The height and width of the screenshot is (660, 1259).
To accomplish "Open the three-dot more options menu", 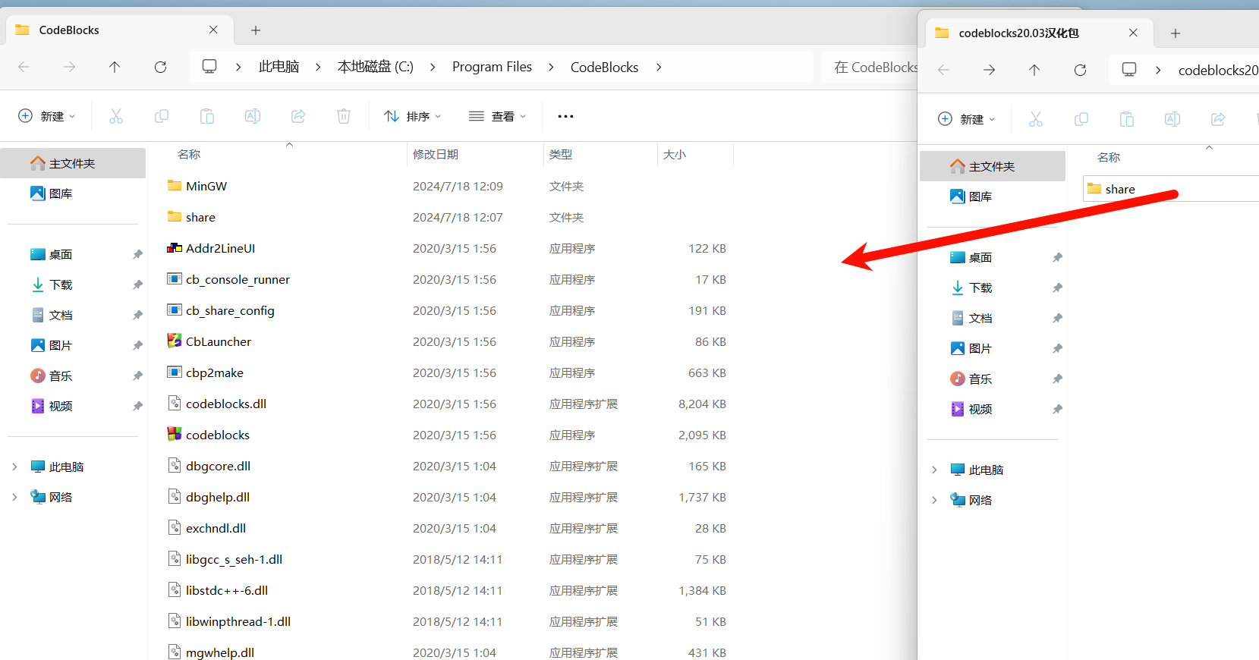I will (x=565, y=116).
